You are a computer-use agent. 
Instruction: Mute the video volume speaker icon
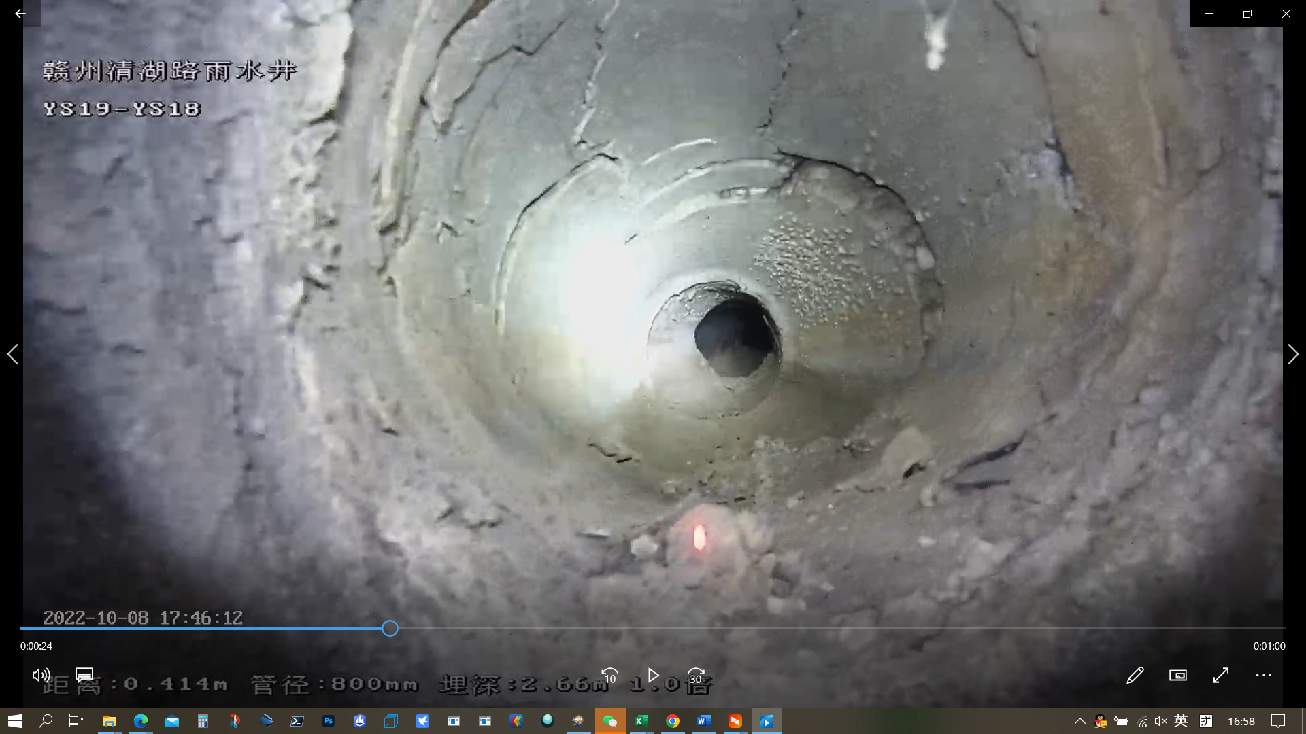click(x=41, y=675)
